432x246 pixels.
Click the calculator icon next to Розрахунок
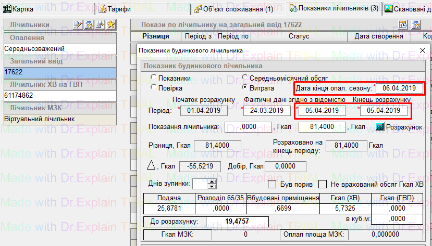(x=380, y=127)
